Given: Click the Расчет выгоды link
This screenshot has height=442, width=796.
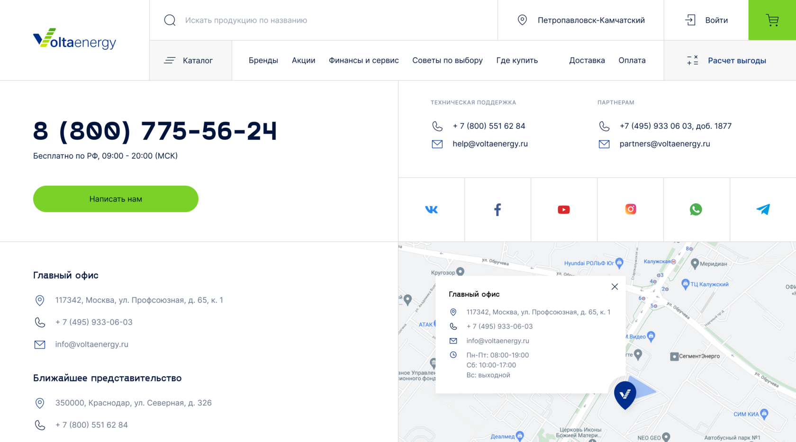Looking at the screenshot, I should 737,61.
